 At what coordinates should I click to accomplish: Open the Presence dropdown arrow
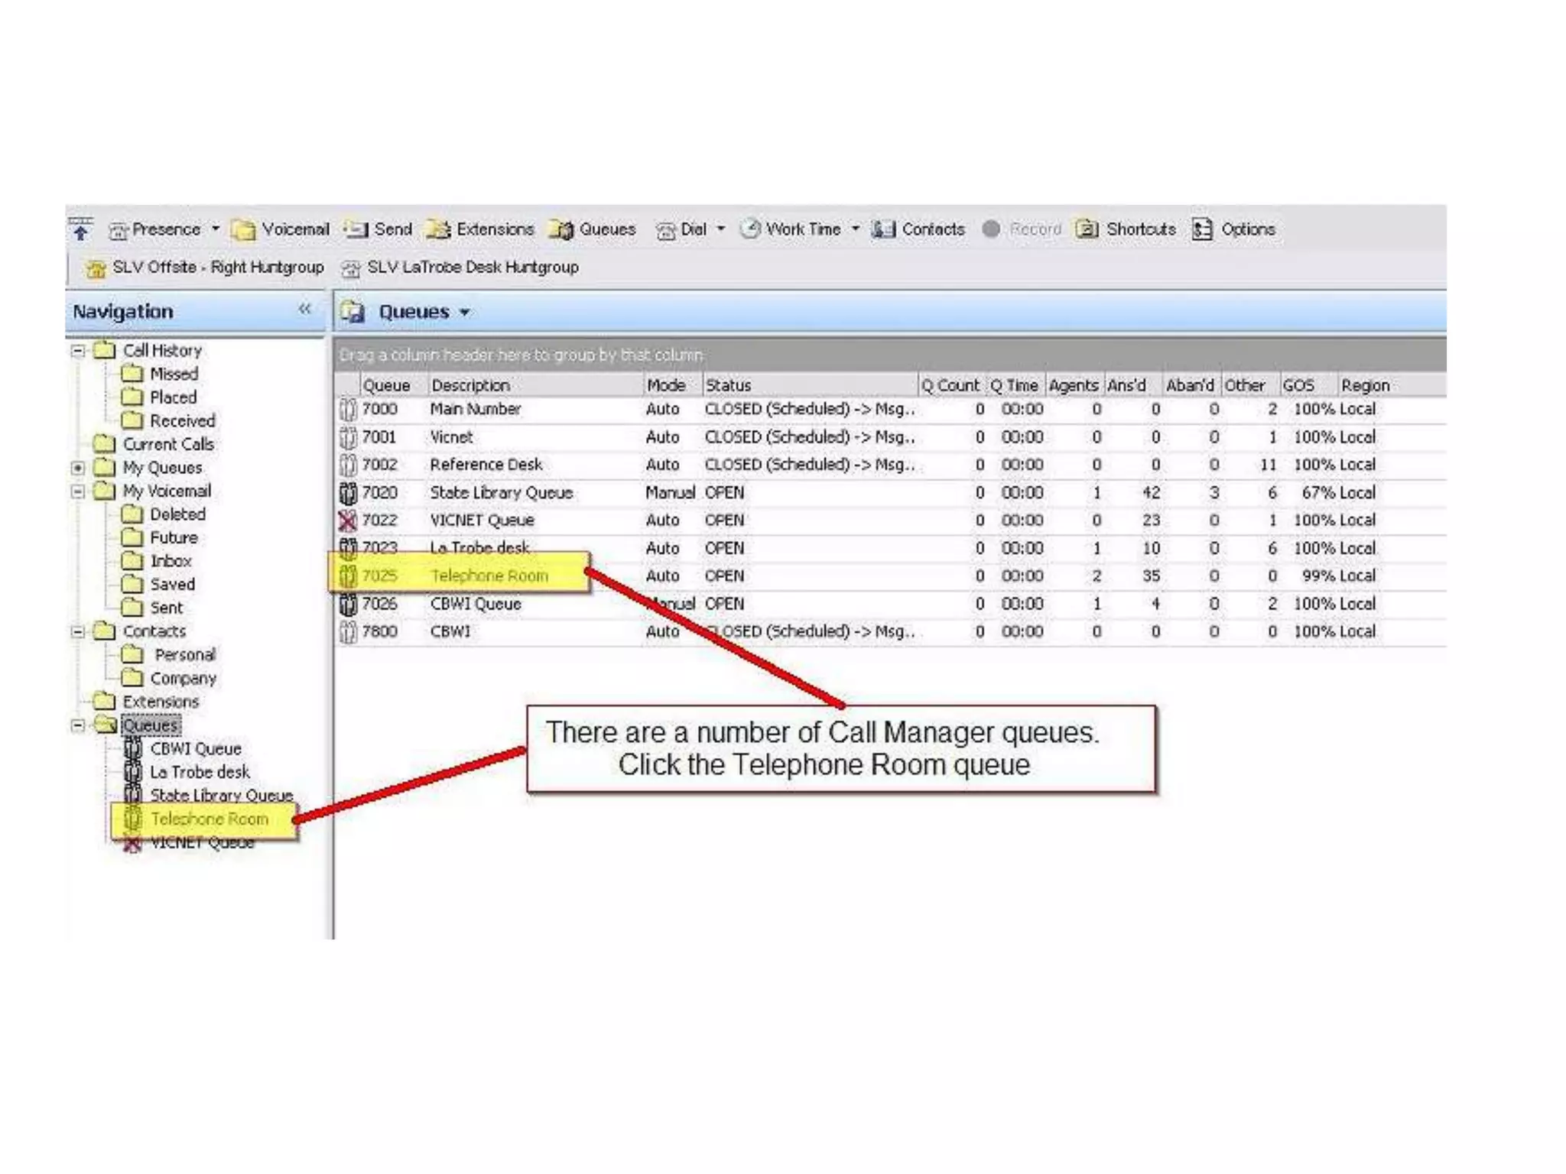tap(216, 229)
